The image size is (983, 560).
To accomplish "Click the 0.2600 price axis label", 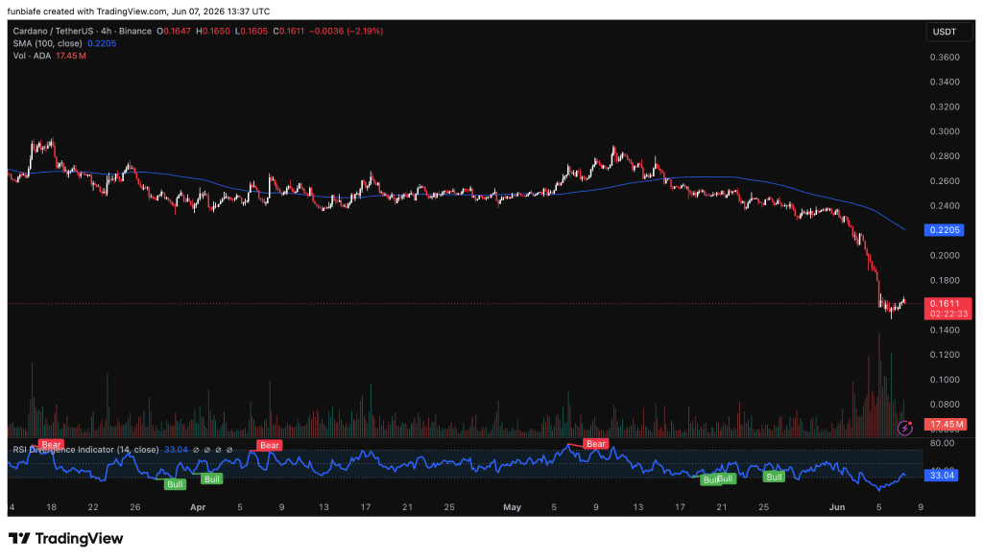I will click(945, 181).
